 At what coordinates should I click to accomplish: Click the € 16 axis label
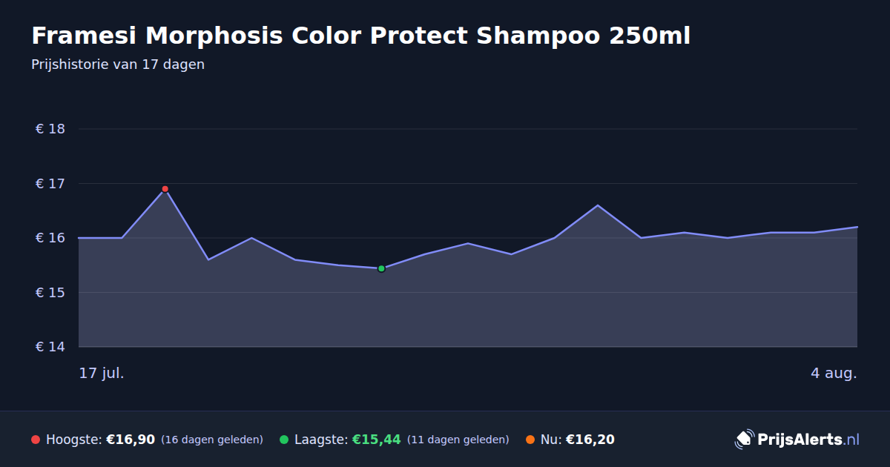(x=50, y=238)
